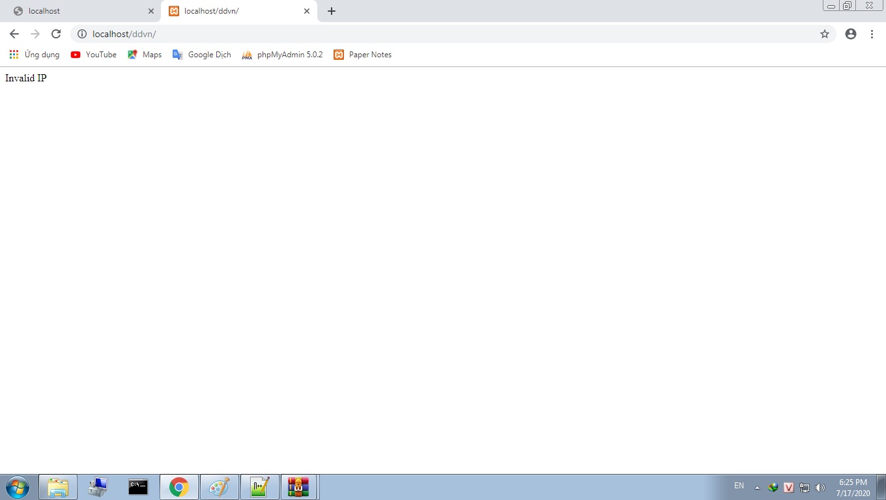Go back to the previous page
Viewport: 886px width, 500px height.
14,34
